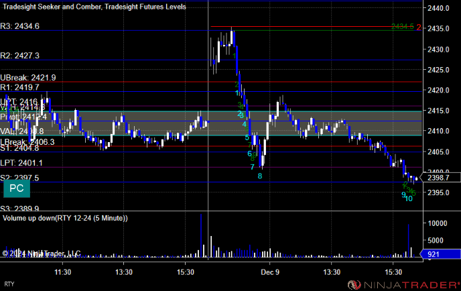Select the 'UBreak: 2421.9' level label
The width and height of the screenshot is (461, 291).
coord(28,78)
